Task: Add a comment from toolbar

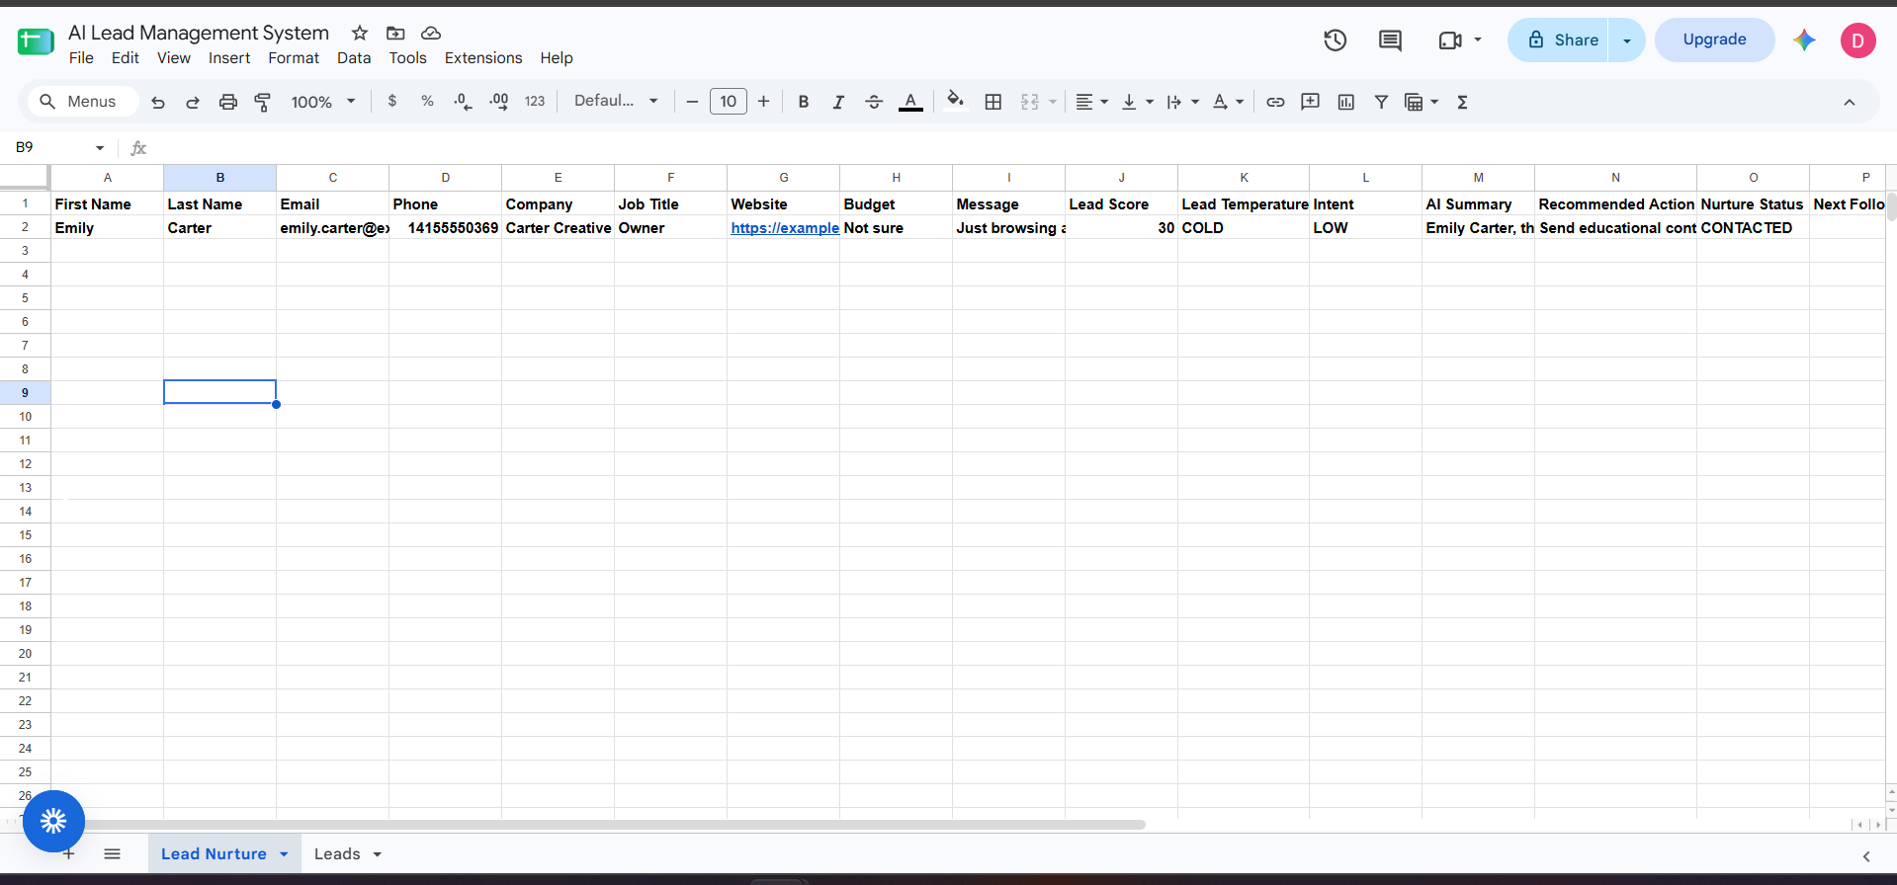Action: click(x=1311, y=102)
